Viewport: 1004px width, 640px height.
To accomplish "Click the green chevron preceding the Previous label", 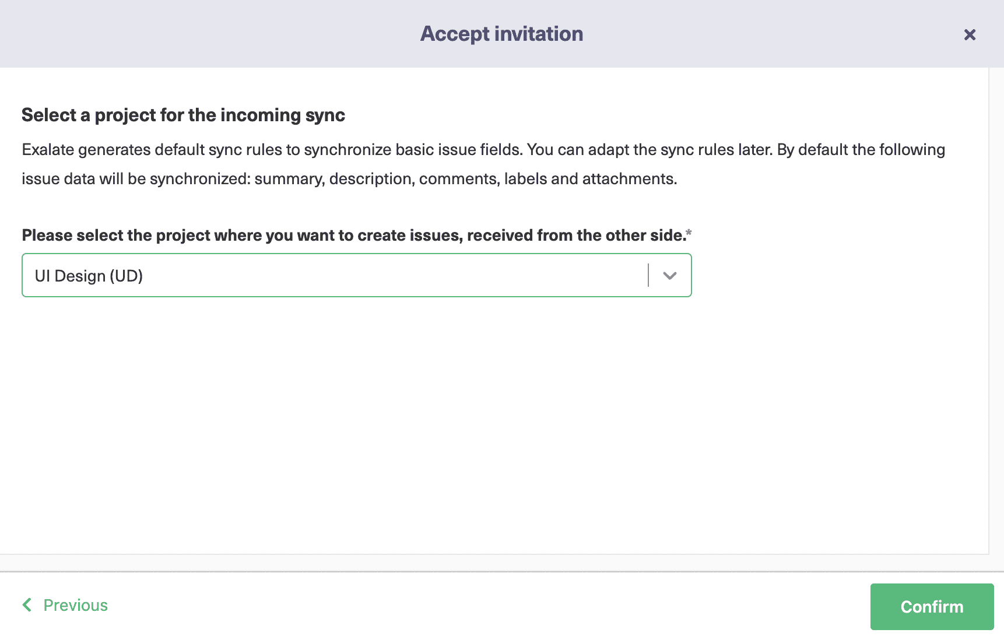I will point(26,605).
